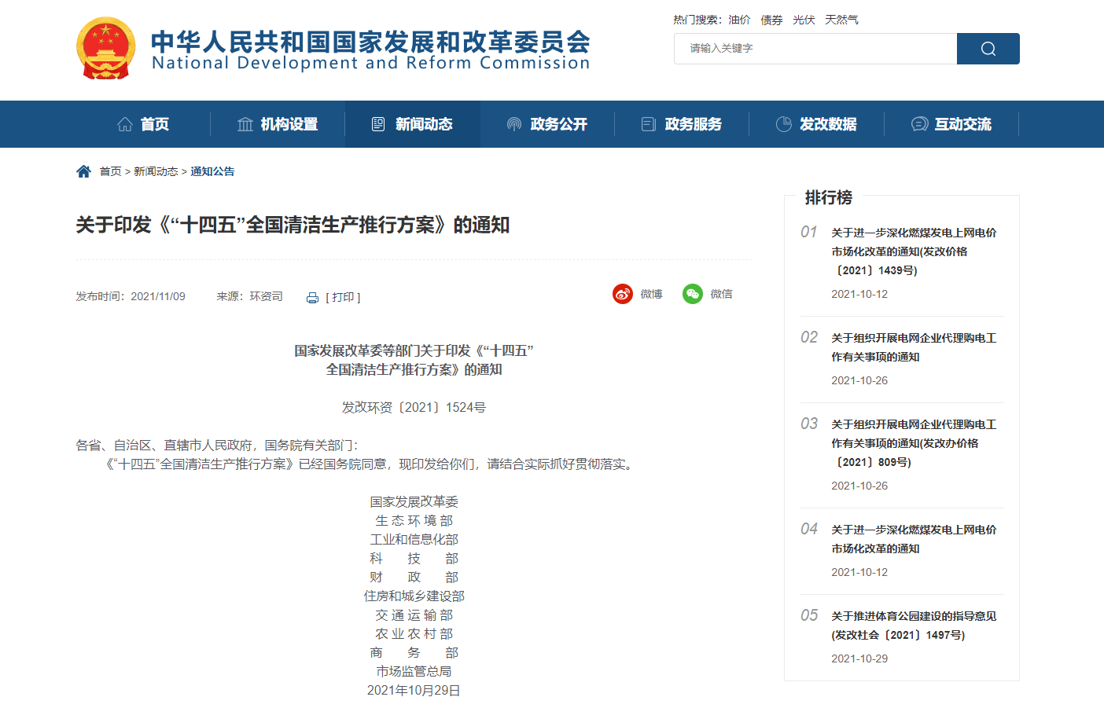
Task: Click 通知公告 breadcrumb link
Action: pyautogui.click(x=212, y=171)
